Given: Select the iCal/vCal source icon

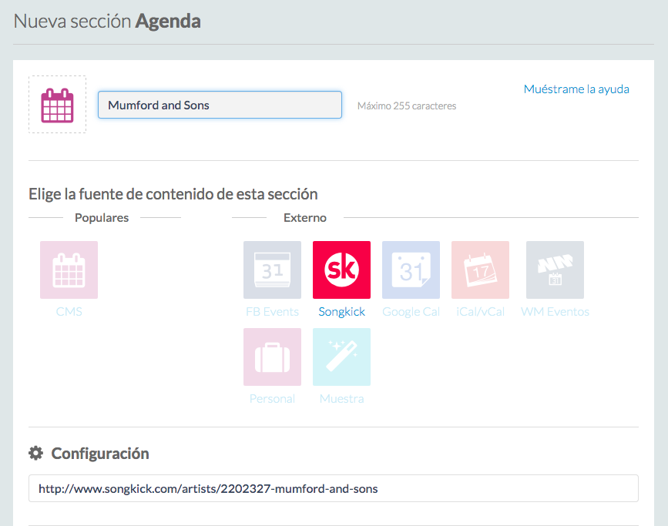Looking at the screenshot, I should [480, 270].
